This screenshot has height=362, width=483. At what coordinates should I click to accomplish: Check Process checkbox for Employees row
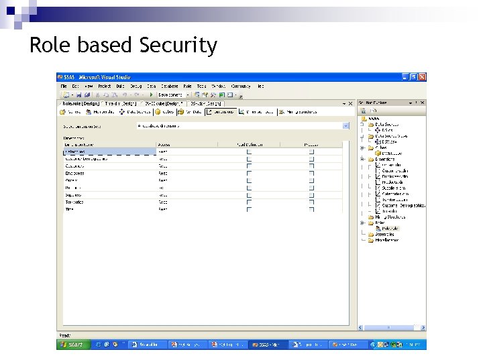[x=311, y=174]
